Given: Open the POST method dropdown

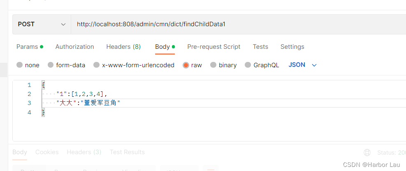Looking at the screenshot, I should [42, 24].
